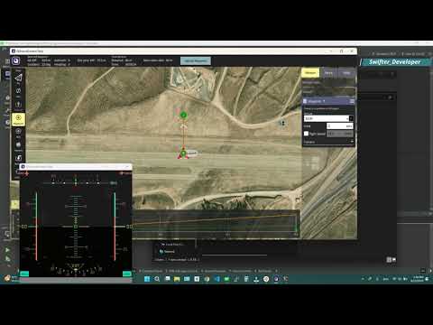Click the Qt Creator green Run button

click(x=7, y=250)
